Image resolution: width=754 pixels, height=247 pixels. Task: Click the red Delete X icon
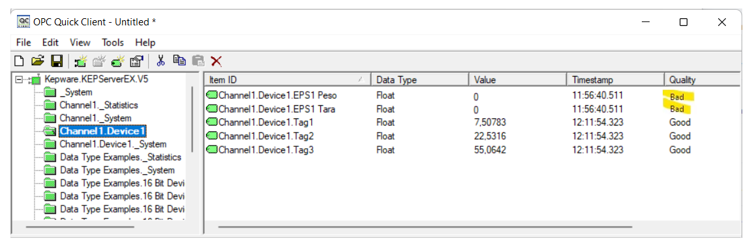[x=217, y=61]
